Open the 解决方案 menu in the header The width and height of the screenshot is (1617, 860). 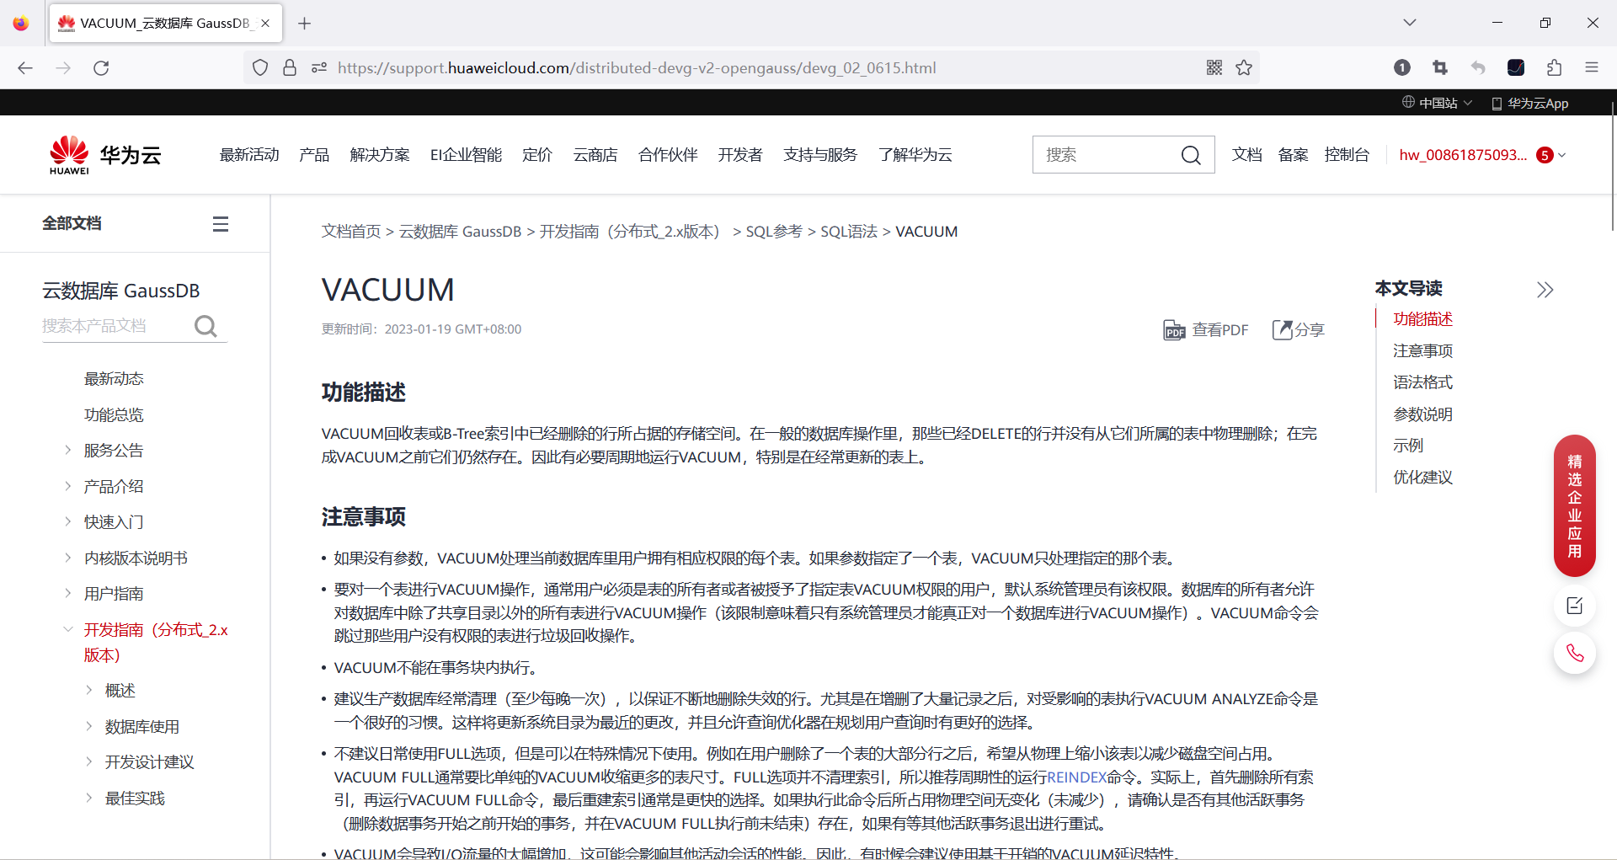pos(379,154)
